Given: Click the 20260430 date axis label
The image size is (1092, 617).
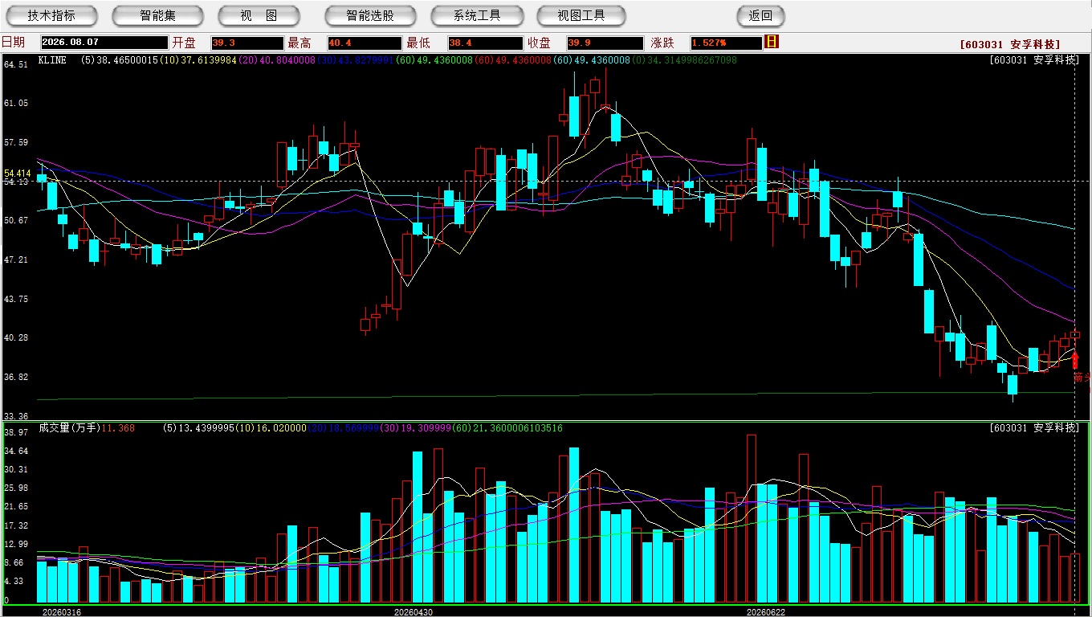Looking at the screenshot, I should 414,612.
